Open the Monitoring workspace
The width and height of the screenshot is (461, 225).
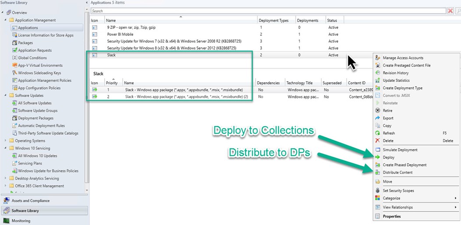[21, 221]
